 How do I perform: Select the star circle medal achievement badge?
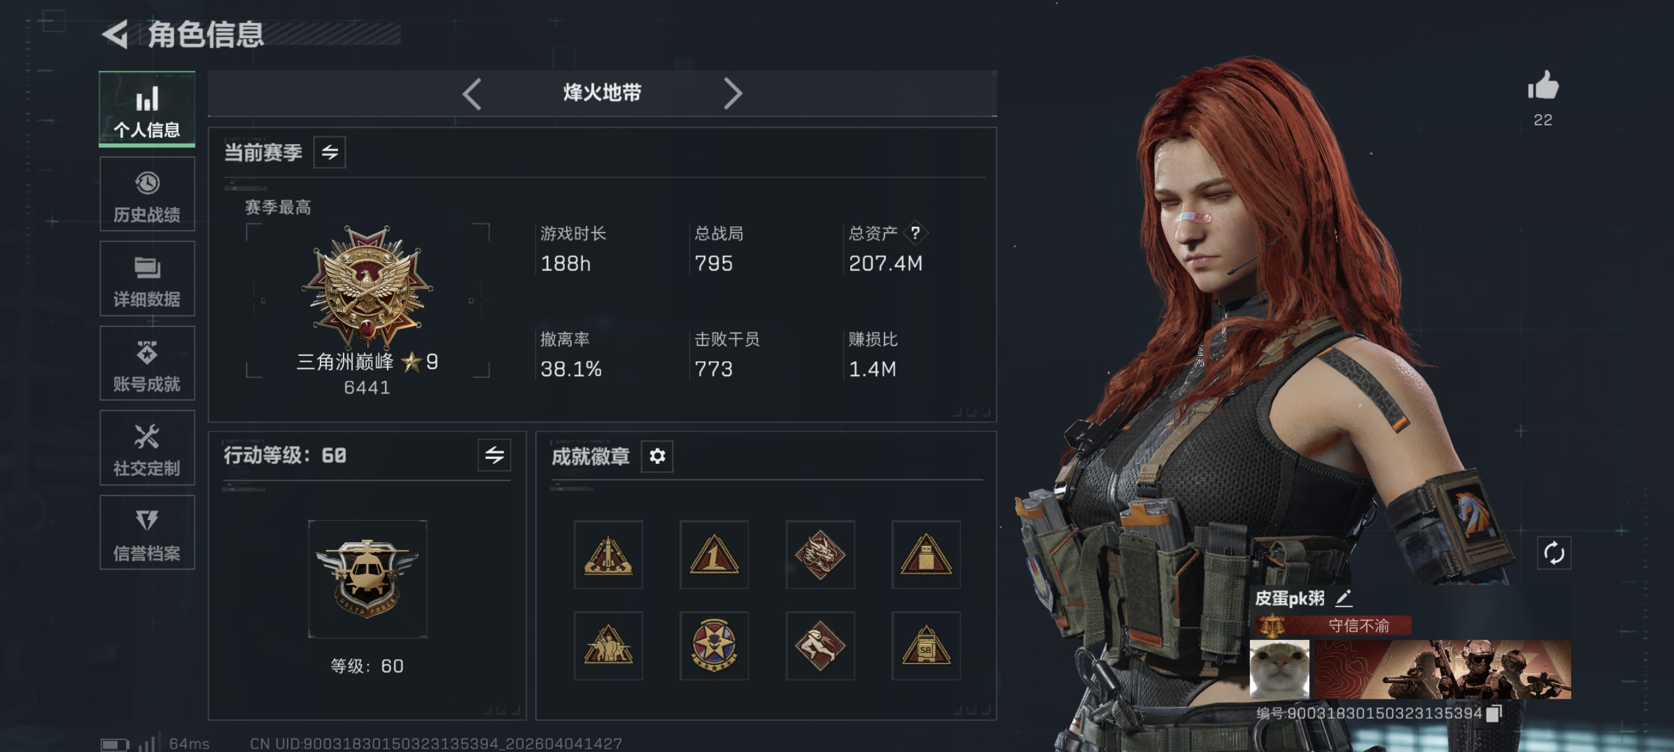coord(714,645)
